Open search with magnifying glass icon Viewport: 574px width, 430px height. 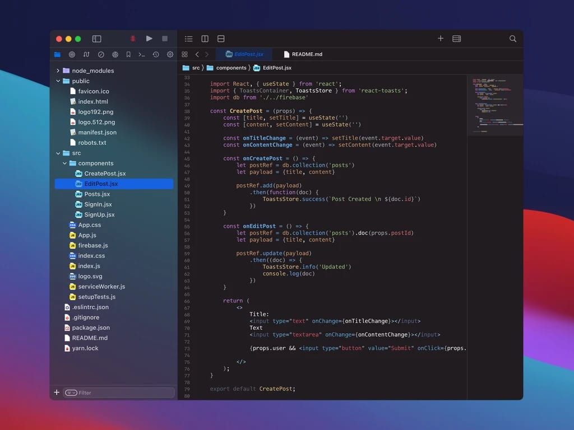pos(513,39)
